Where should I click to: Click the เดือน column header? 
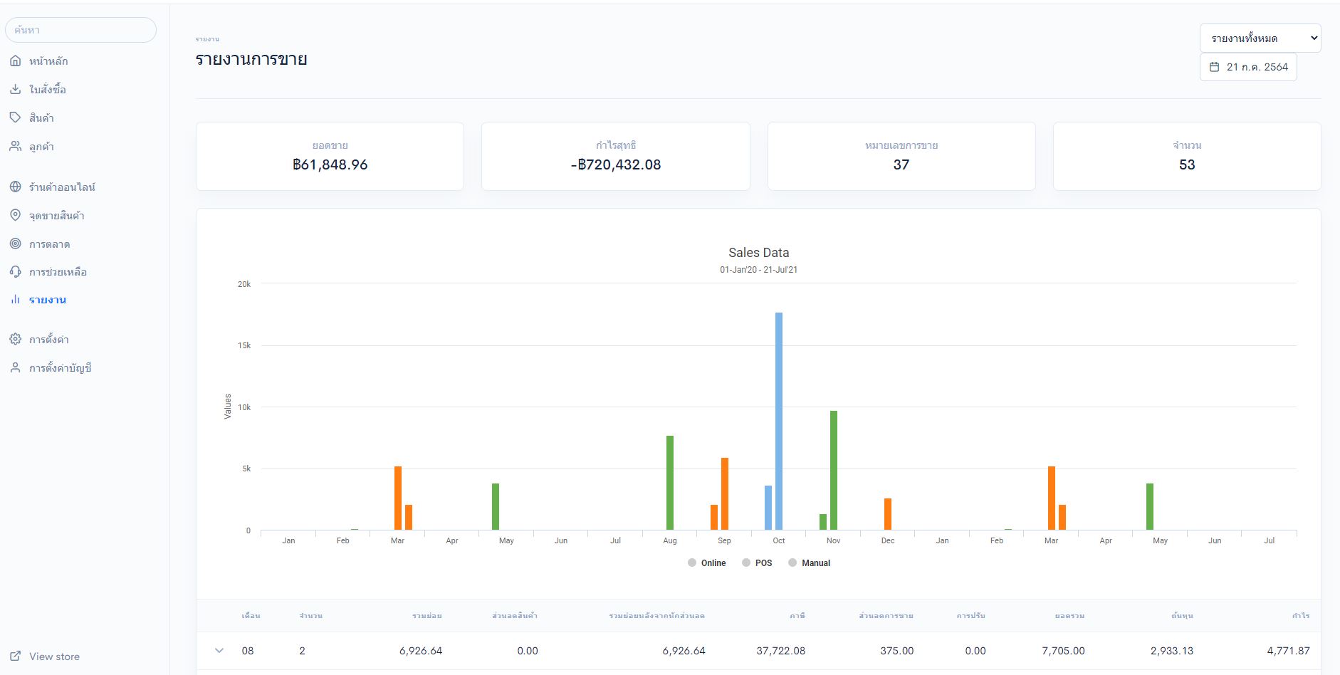(251, 615)
